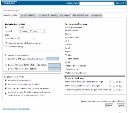This screenshot has width=128, height=113.
Task: Toggle Mil- och restidsersättning checkbox
Action: tap(6, 88)
